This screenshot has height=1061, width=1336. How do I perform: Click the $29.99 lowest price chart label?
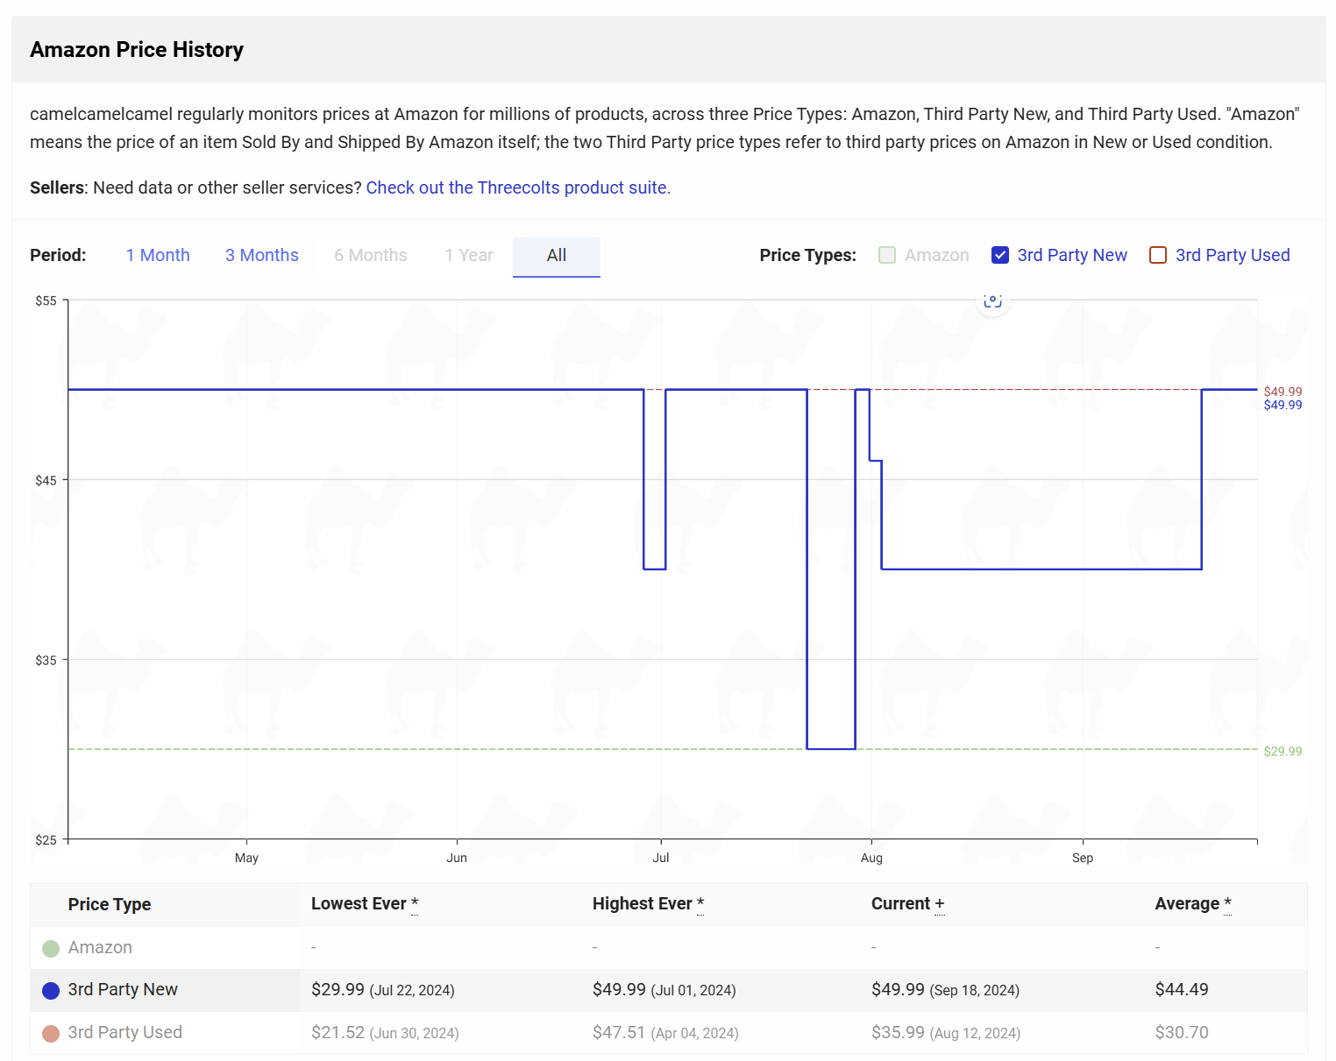(x=1282, y=751)
